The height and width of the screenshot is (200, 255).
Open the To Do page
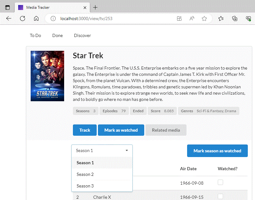(35, 35)
